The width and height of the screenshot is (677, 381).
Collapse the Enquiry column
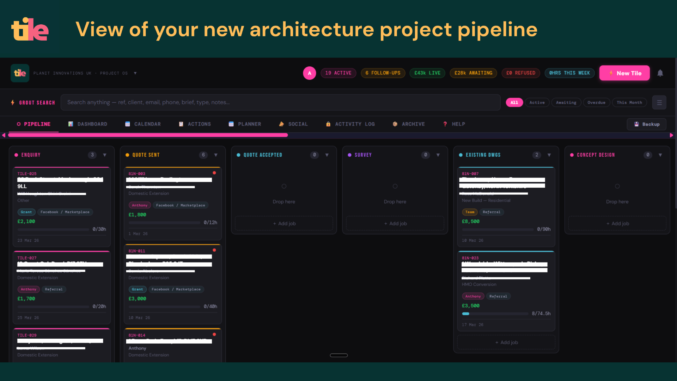[x=105, y=155]
